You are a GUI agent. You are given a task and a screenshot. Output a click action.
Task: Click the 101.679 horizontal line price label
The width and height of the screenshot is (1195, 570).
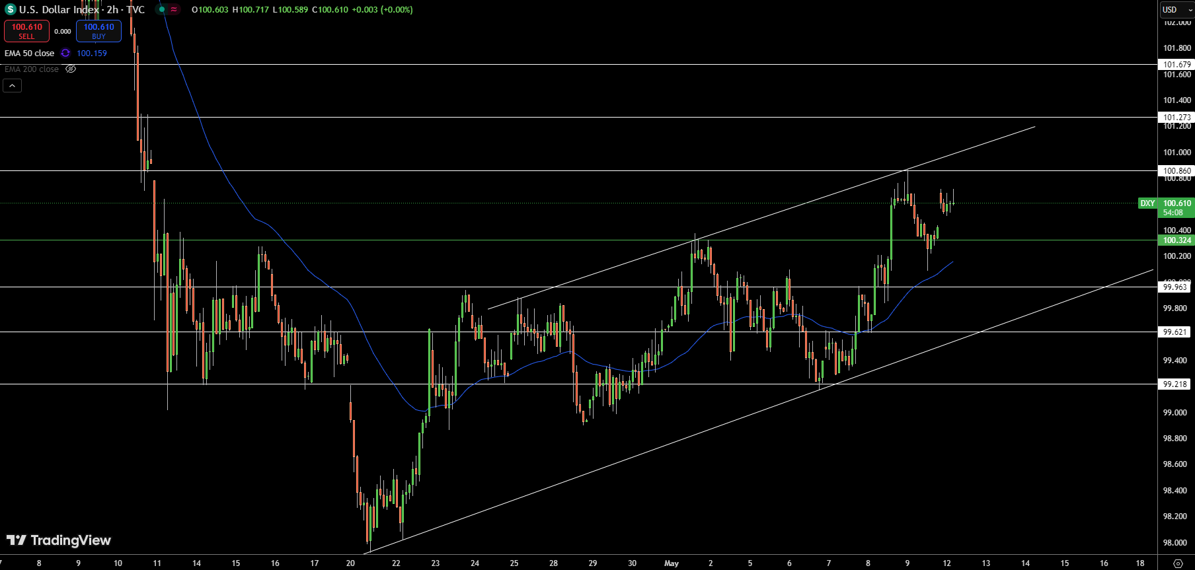pos(1177,65)
